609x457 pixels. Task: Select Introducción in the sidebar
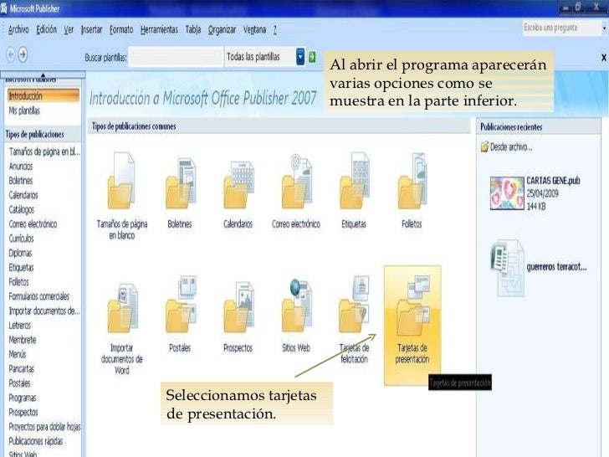[x=43, y=95]
